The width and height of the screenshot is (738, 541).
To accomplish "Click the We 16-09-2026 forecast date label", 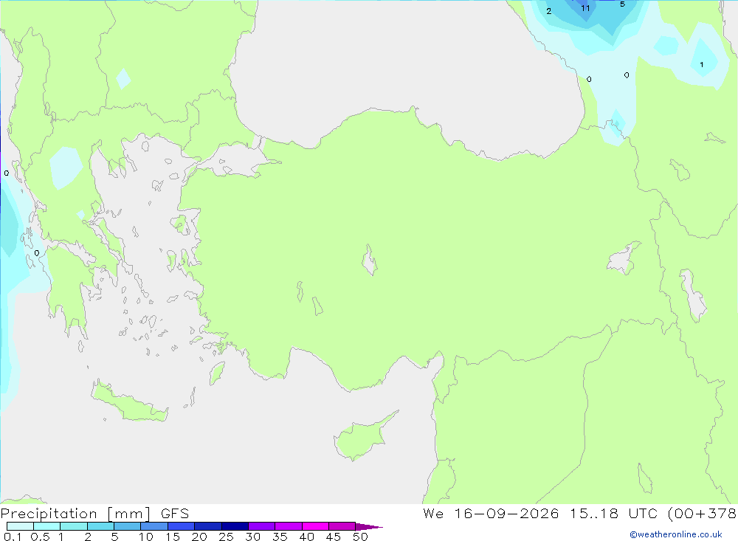I will coord(491,513).
